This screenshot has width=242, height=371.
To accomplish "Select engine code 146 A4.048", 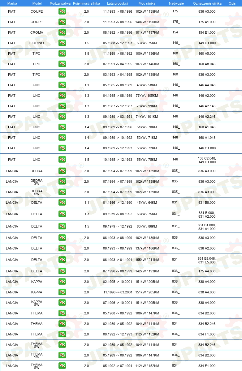I will tap(207, 85).
